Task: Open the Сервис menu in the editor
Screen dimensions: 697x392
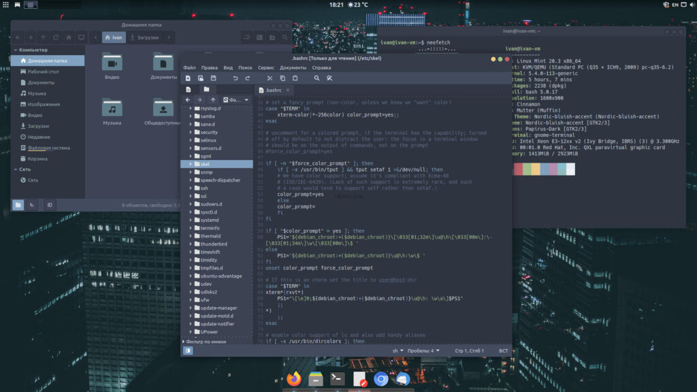Action: coord(266,67)
